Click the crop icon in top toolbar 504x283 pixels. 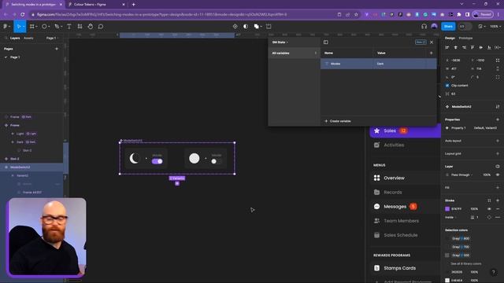click(x=269, y=26)
